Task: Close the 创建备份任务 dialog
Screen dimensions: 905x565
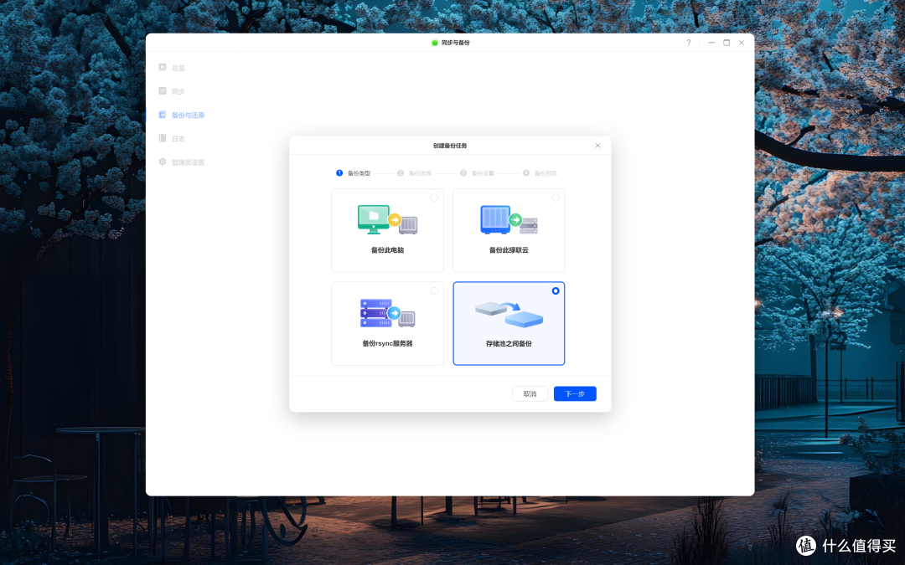Action: click(598, 146)
